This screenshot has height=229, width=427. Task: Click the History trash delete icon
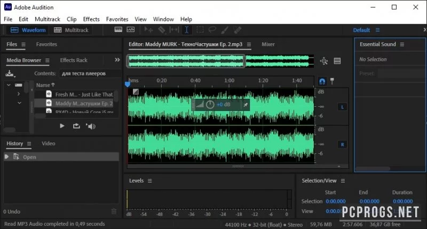[x=114, y=211]
